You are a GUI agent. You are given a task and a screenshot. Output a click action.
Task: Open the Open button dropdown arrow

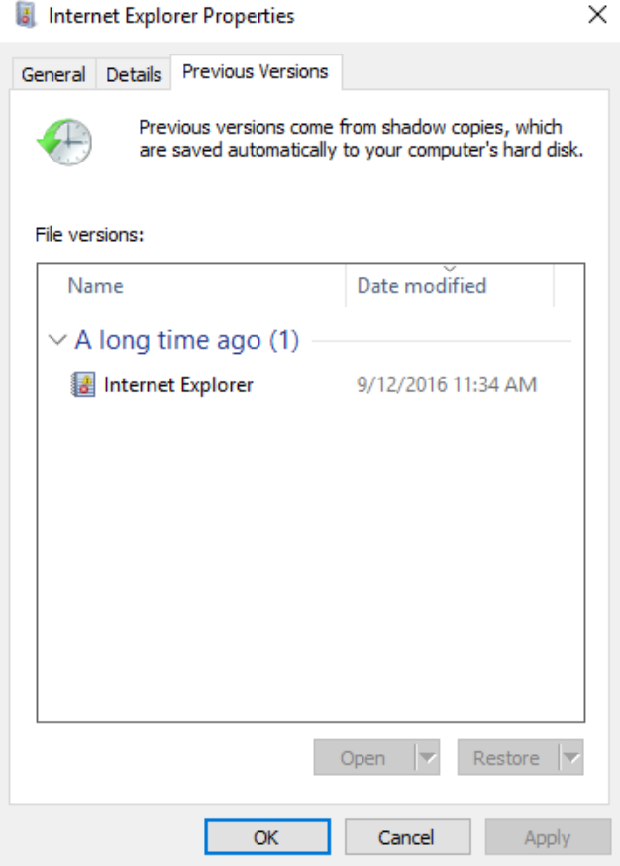tap(427, 757)
